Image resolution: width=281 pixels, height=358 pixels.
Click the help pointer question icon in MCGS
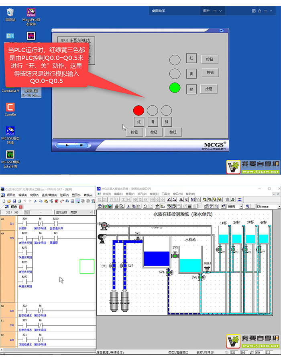223,206
